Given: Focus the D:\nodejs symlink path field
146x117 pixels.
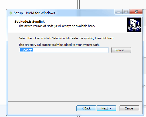Looking at the screenshot, I should 64,50.
